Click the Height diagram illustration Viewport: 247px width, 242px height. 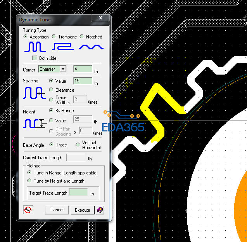(x=35, y=124)
